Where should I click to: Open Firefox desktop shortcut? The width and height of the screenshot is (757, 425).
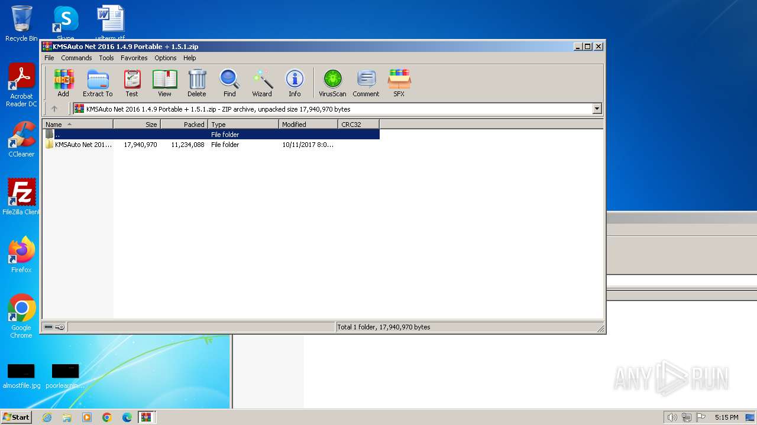coord(21,254)
